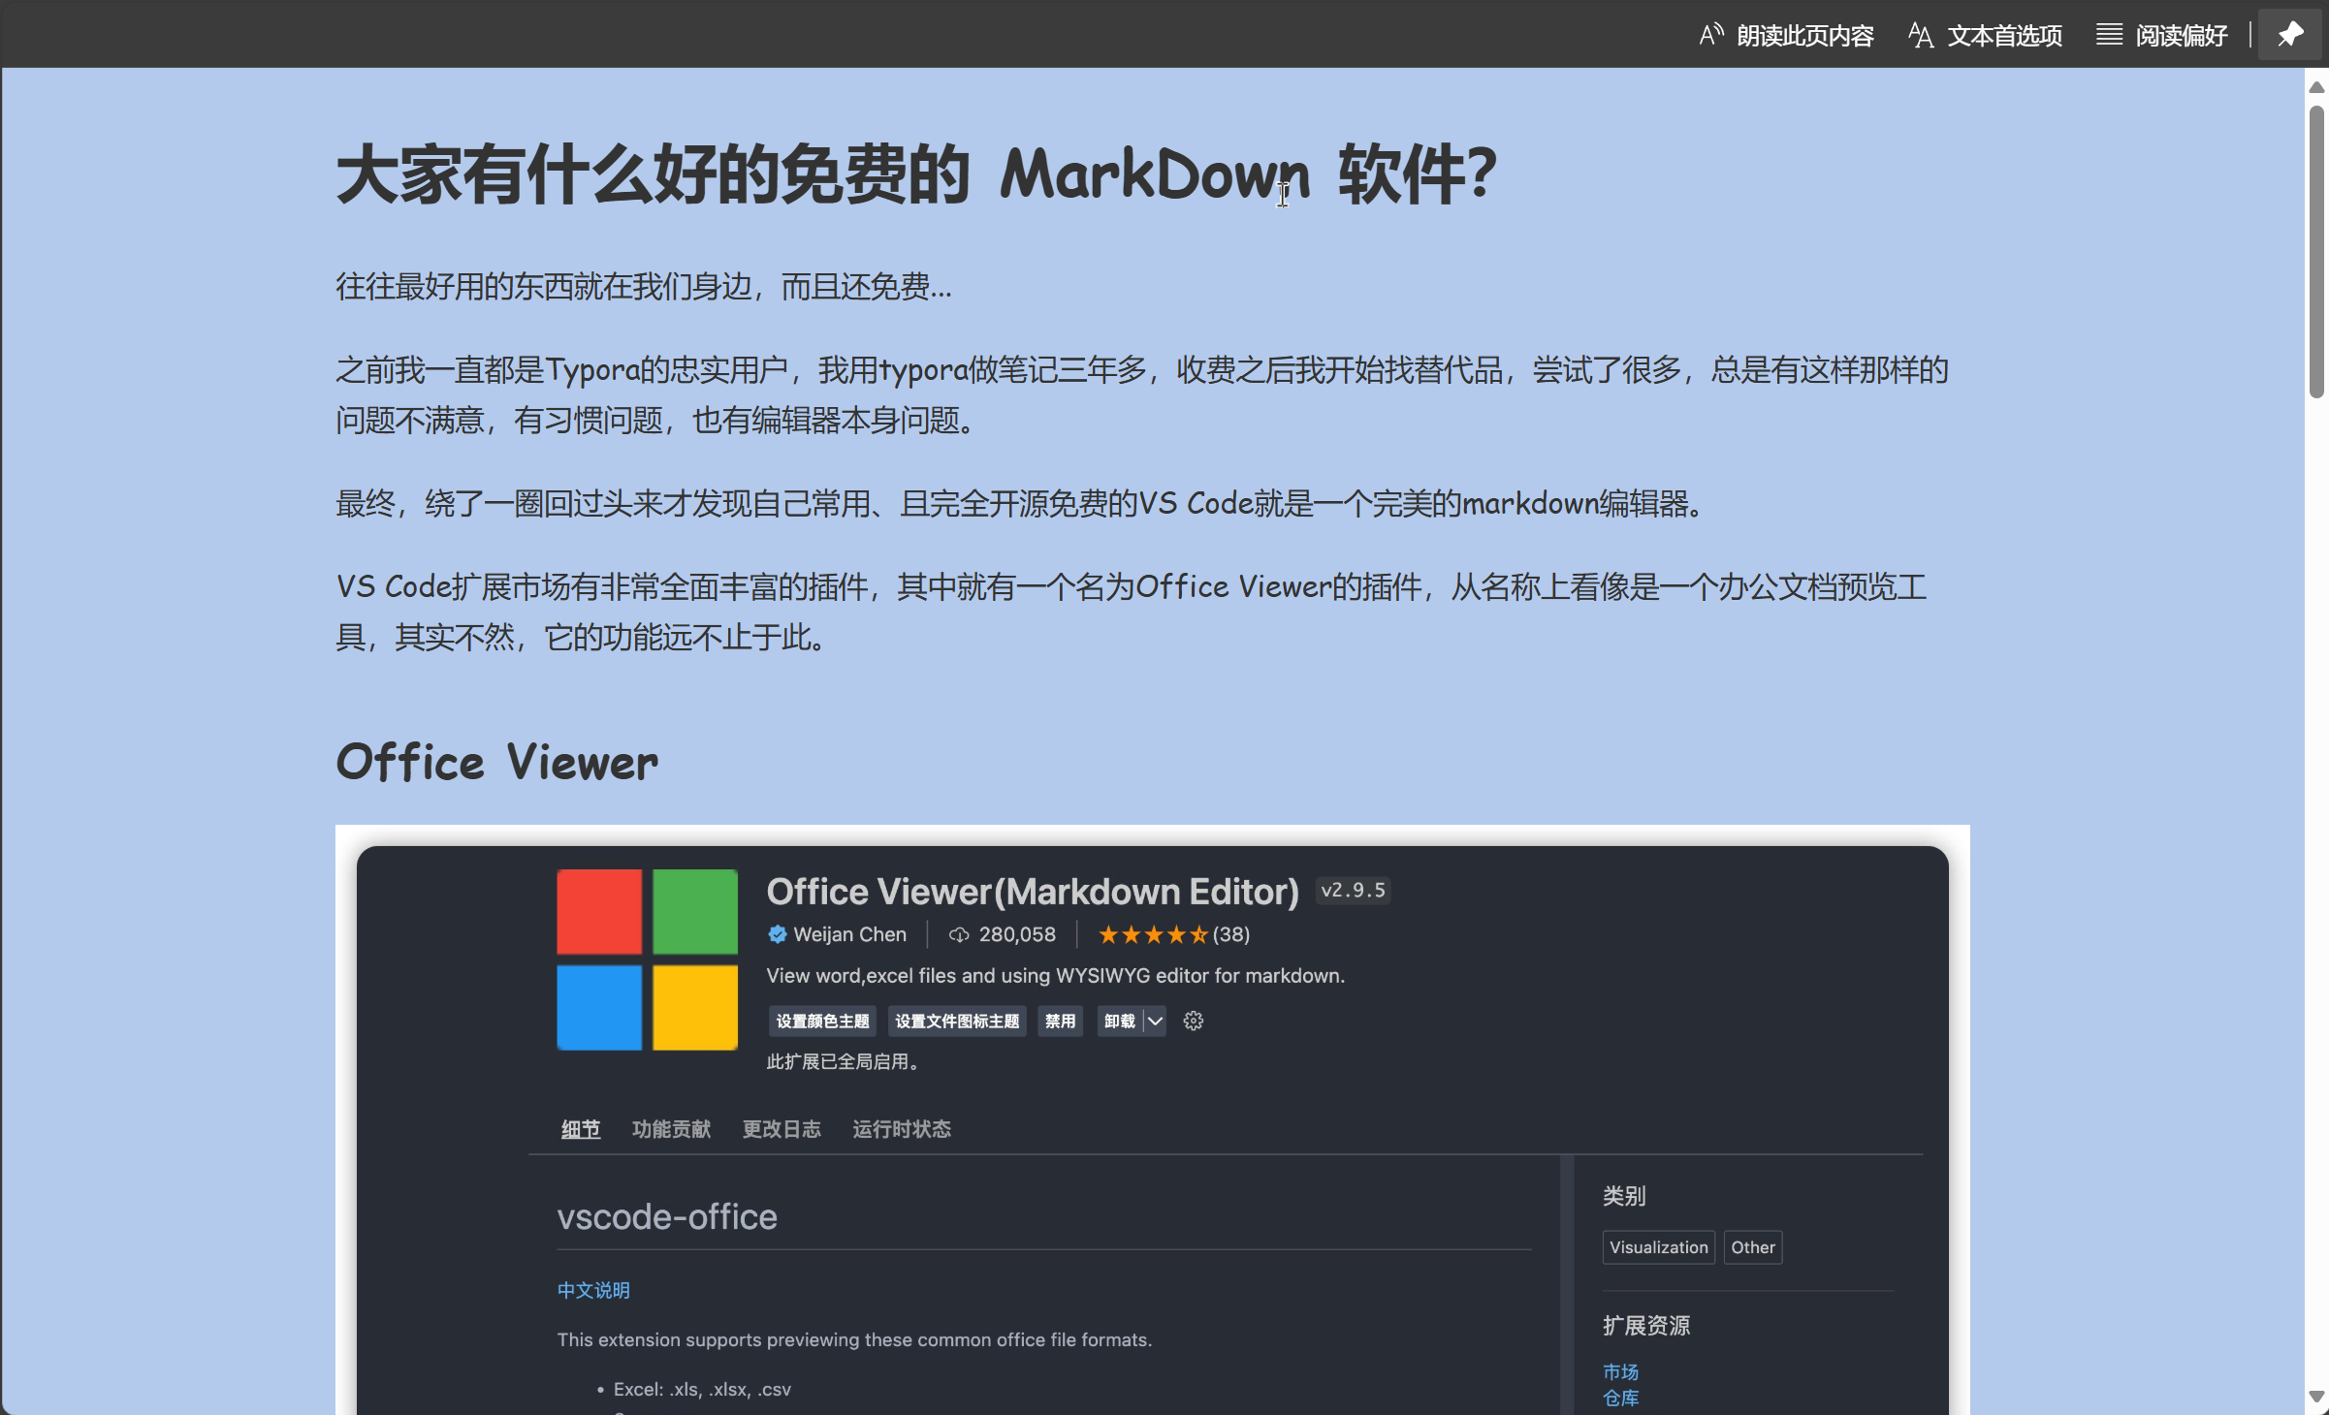Click the download cloud icon by 280,058
This screenshot has height=1415, width=2329.
(x=958, y=934)
